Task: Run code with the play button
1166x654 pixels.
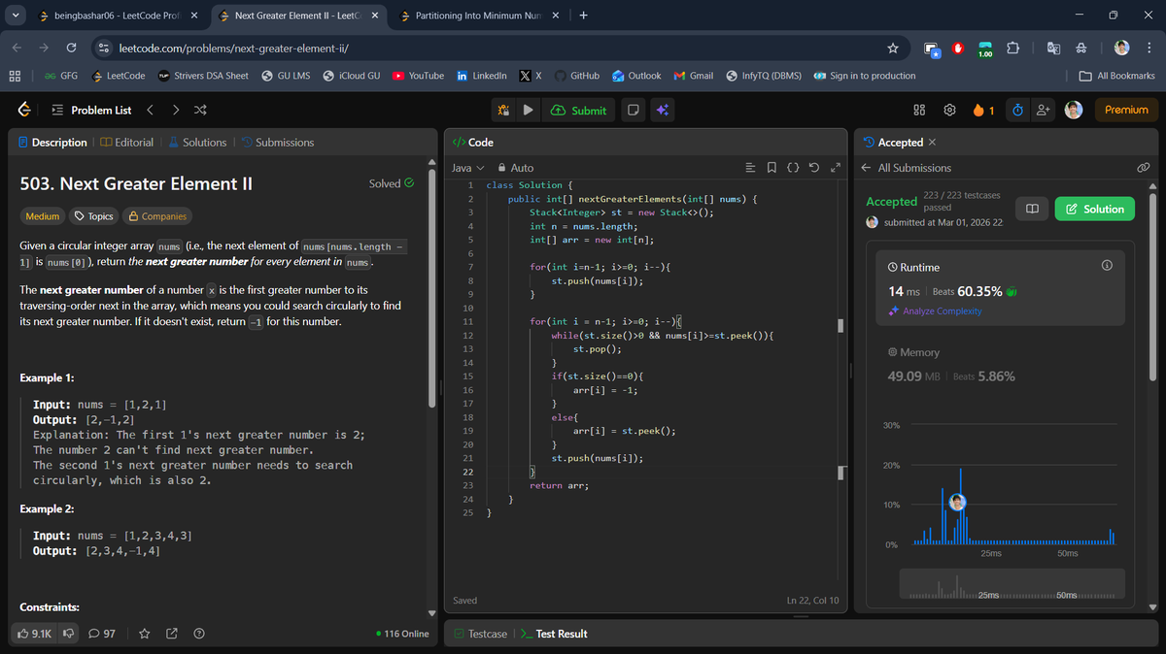Action: [527, 110]
